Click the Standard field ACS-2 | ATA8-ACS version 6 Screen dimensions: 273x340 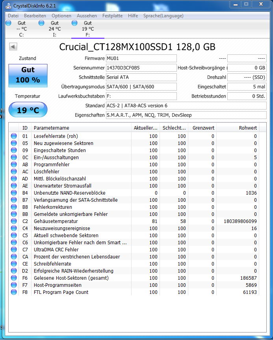pos(186,106)
